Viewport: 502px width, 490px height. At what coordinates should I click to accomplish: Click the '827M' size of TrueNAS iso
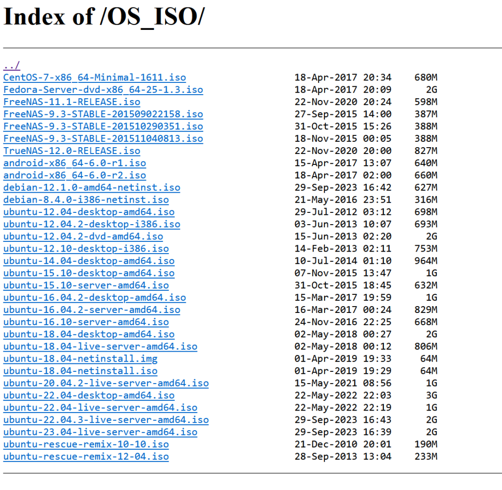(426, 151)
